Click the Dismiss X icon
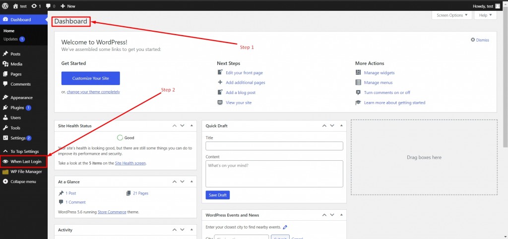Screen dimensions: 508x239 [x=473, y=40]
